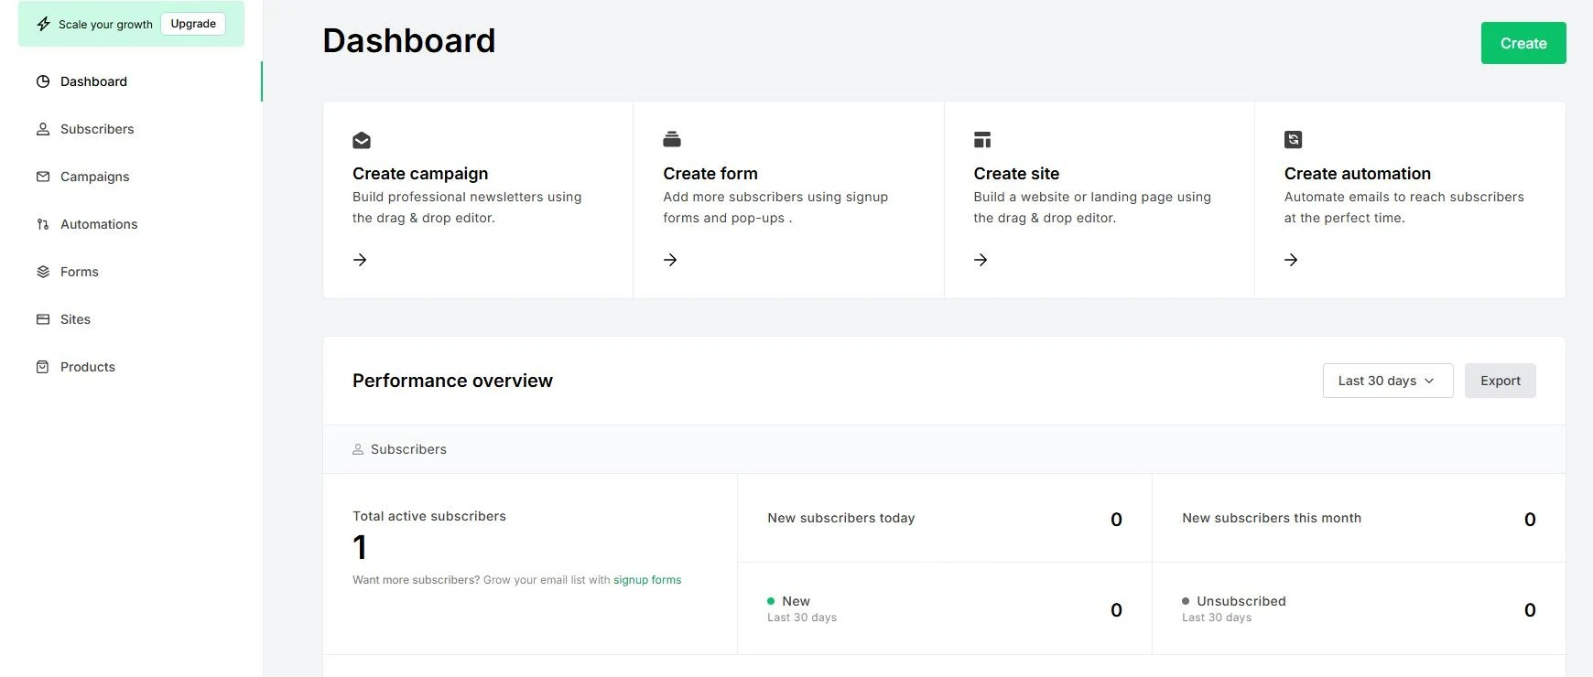This screenshot has width=1593, height=677.
Task: Click the New subscribers today label
Action: (x=841, y=518)
